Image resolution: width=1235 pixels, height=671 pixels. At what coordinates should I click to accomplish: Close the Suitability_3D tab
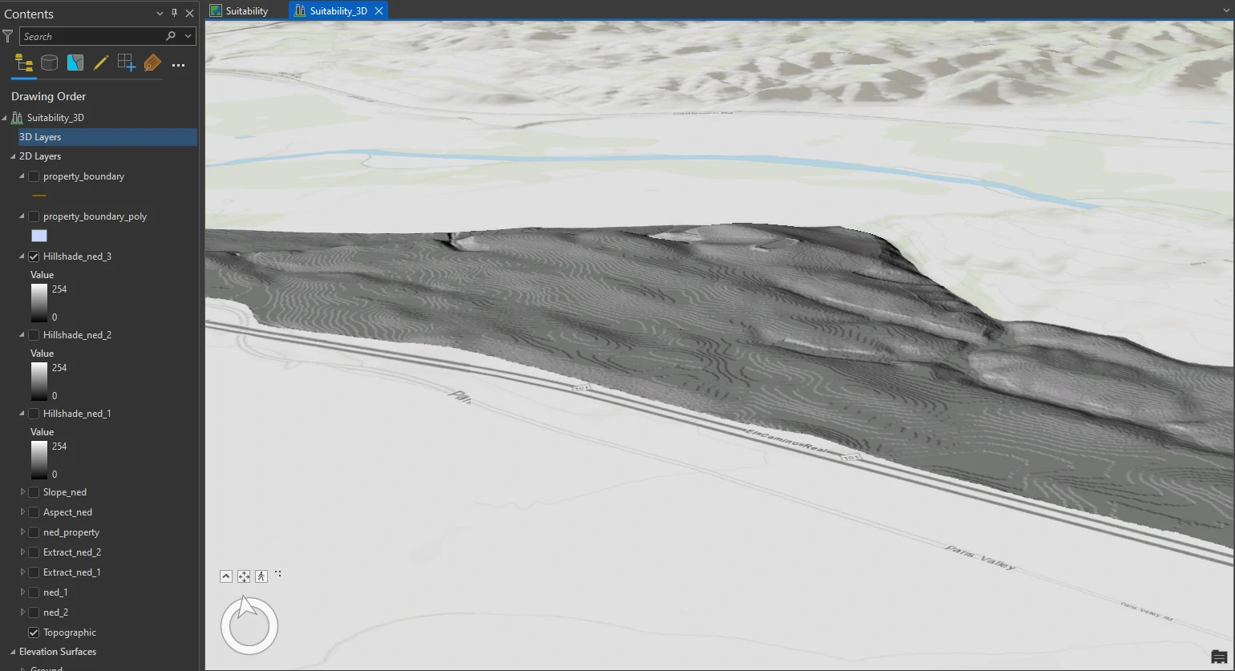(x=379, y=10)
